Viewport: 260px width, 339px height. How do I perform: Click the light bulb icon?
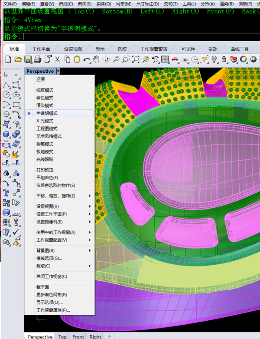pyautogui.click(x=214, y=59)
